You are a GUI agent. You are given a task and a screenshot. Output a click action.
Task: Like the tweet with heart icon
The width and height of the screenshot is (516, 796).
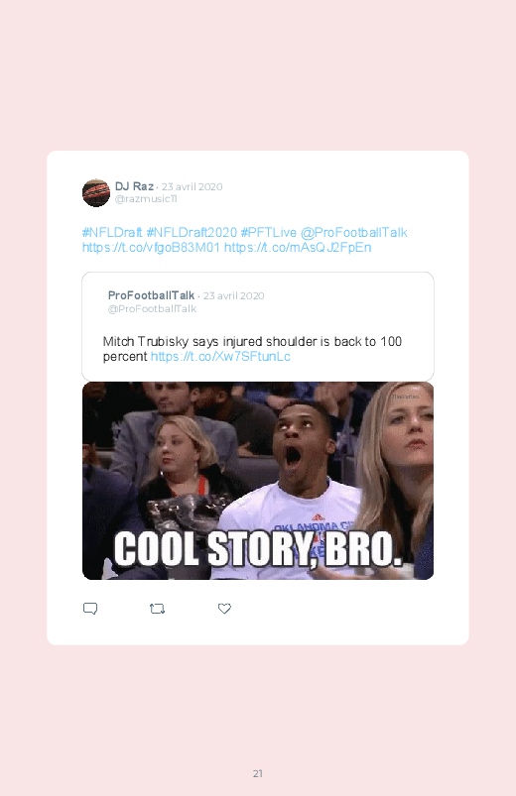pos(224,609)
